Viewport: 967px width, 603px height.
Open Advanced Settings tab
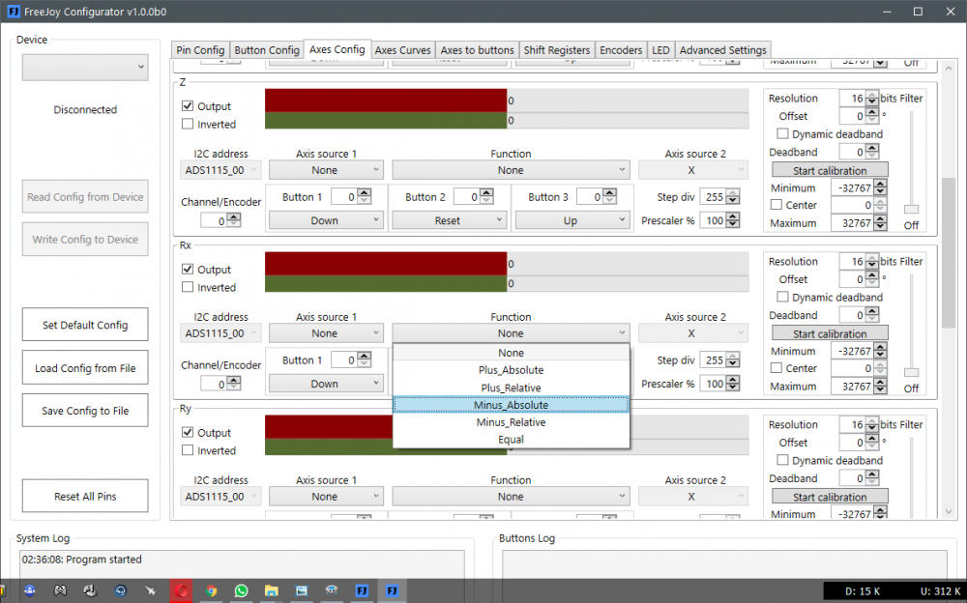tap(722, 50)
